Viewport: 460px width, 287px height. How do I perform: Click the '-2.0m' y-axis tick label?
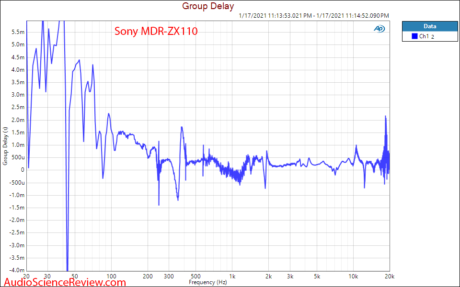(x=17, y=220)
